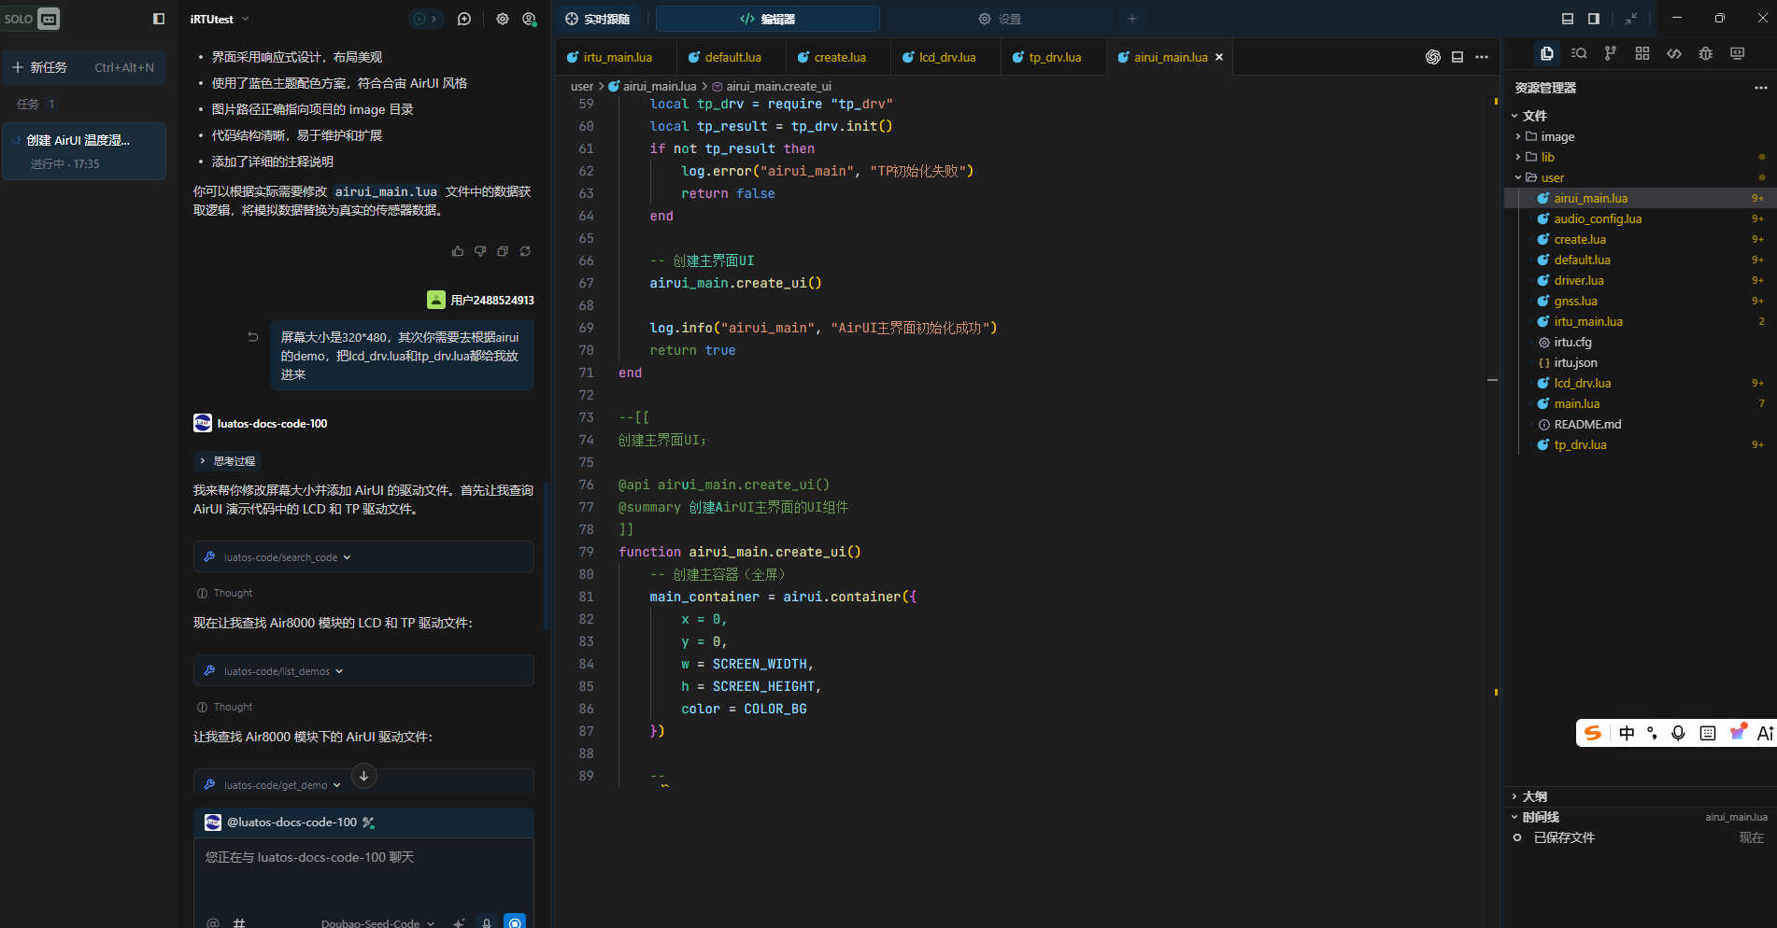Switch to the lcd_drv.lua editor tab
Image resolution: width=1777 pixels, height=928 pixels.
coord(945,57)
